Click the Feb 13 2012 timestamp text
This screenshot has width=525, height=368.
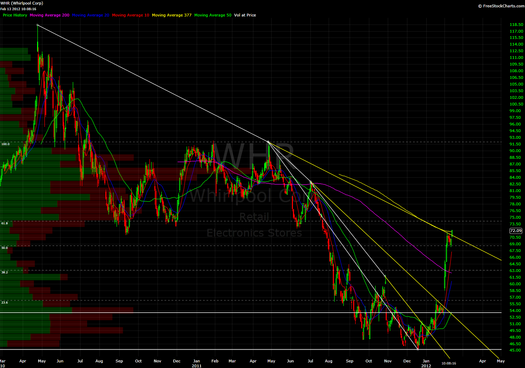18,9
